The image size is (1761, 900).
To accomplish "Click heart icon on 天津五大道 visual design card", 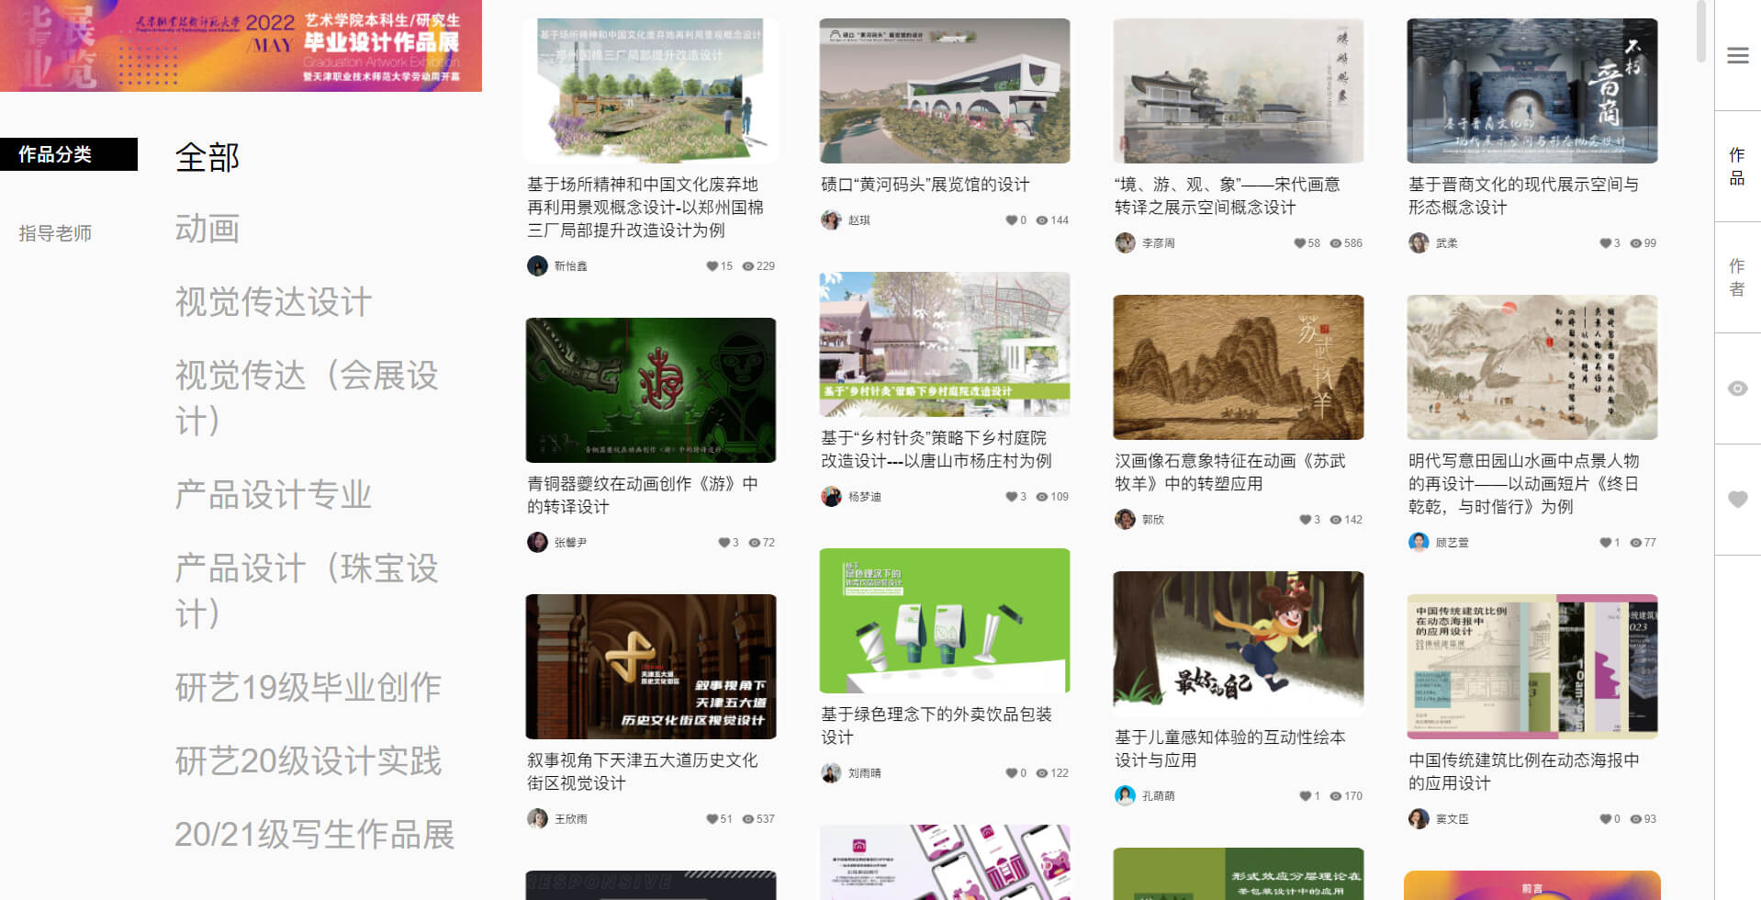I will click(x=712, y=819).
